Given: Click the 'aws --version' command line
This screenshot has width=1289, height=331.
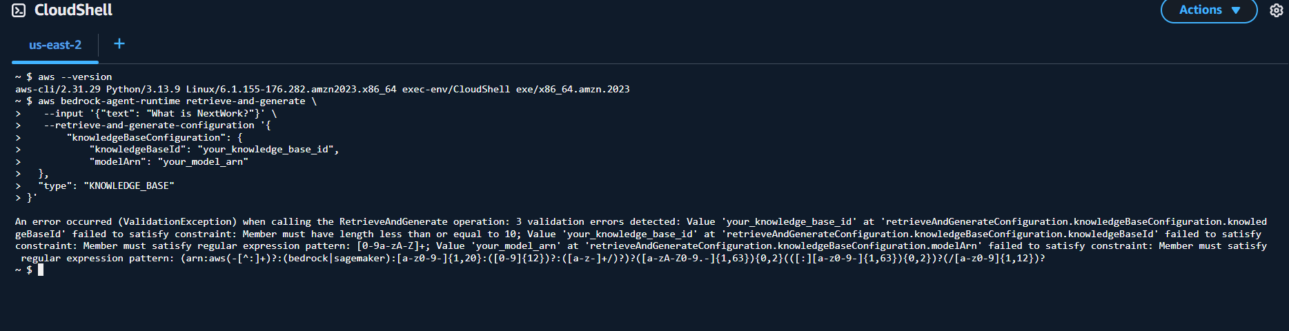Looking at the screenshot, I should [x=75, y=77].
